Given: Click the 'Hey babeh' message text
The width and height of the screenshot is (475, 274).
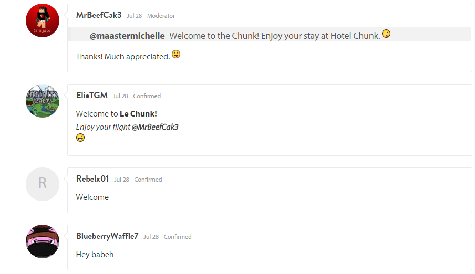Looking at the screenshot, I should [95, 255].
